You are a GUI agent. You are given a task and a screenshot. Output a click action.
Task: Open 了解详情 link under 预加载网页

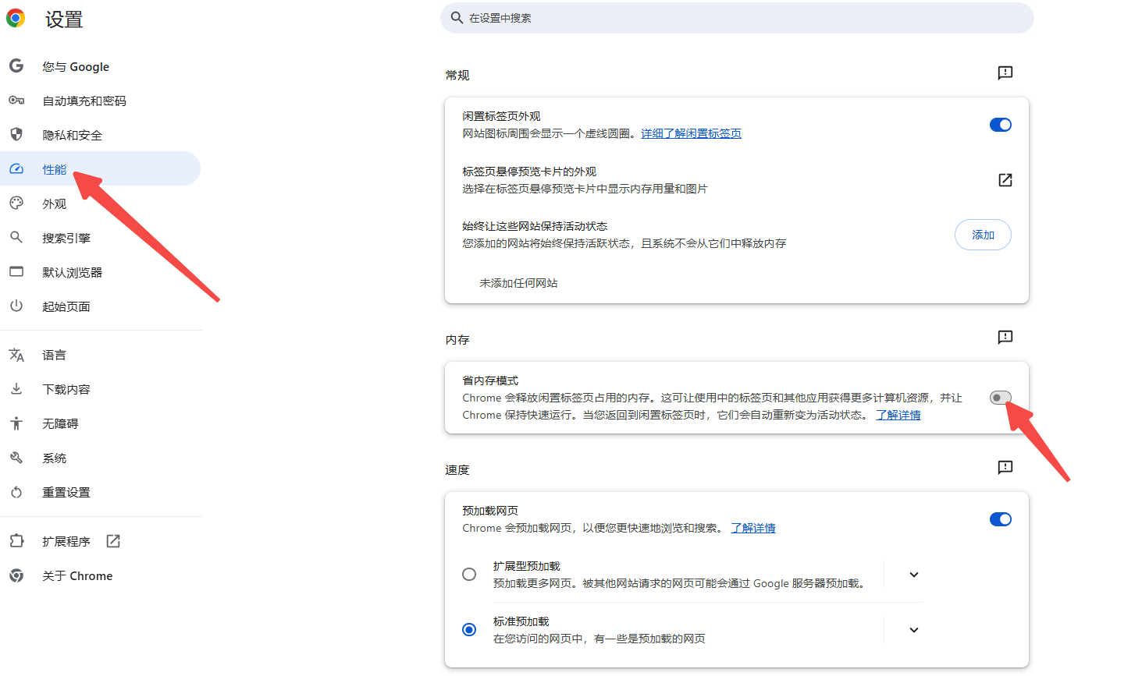click(x=752, y=528)
